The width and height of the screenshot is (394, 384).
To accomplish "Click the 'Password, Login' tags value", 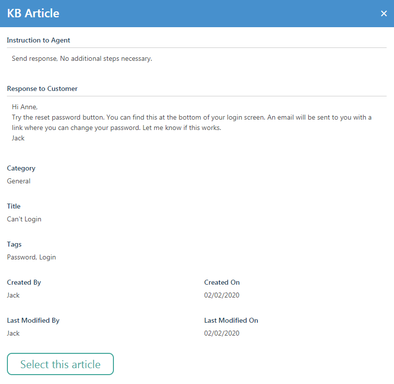I will coord(32,257).
